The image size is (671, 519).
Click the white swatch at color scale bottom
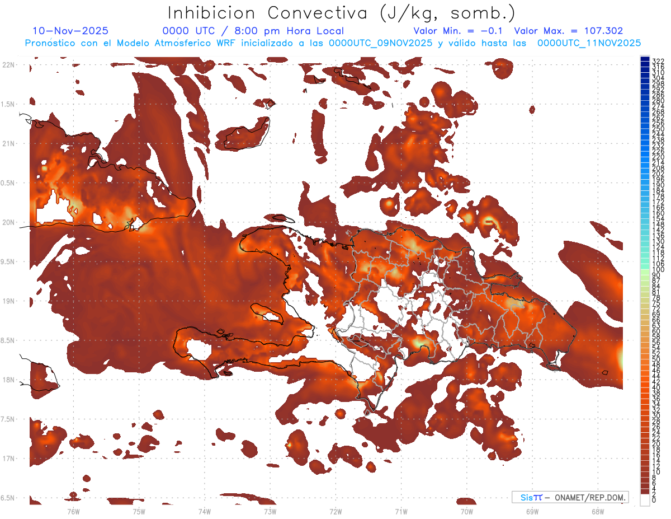(x=645, y=500)
